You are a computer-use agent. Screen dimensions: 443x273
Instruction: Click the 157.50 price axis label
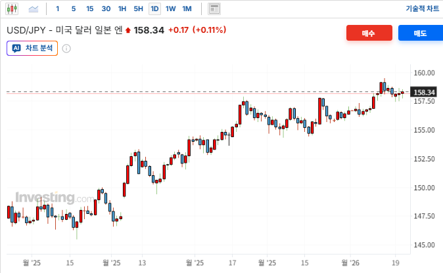424,101
